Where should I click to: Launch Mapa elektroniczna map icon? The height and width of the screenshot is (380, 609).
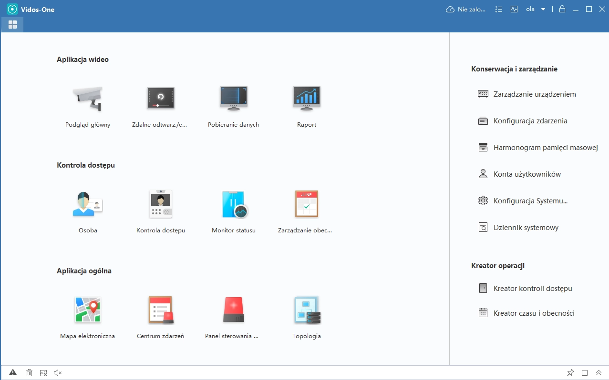(x=88, y=310)
